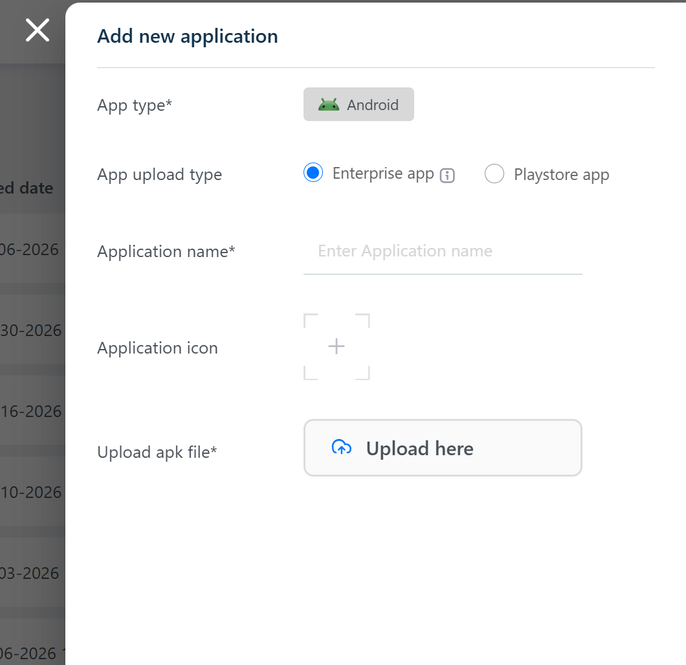
Task: Click the Add new application heading
Action: pyautogui.click(x=188, y=36)
